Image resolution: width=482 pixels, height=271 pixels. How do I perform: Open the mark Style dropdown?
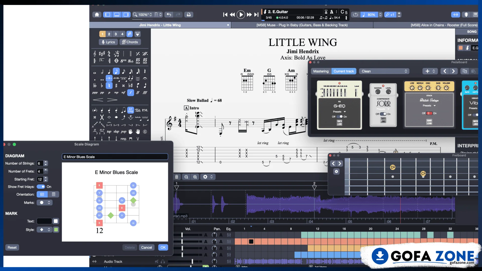pyautogui.click(x=44, y=230)
